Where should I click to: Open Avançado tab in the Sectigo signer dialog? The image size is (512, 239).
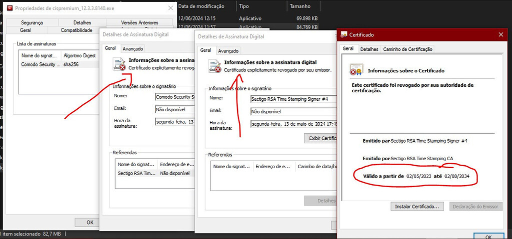[x=228, y=51]
